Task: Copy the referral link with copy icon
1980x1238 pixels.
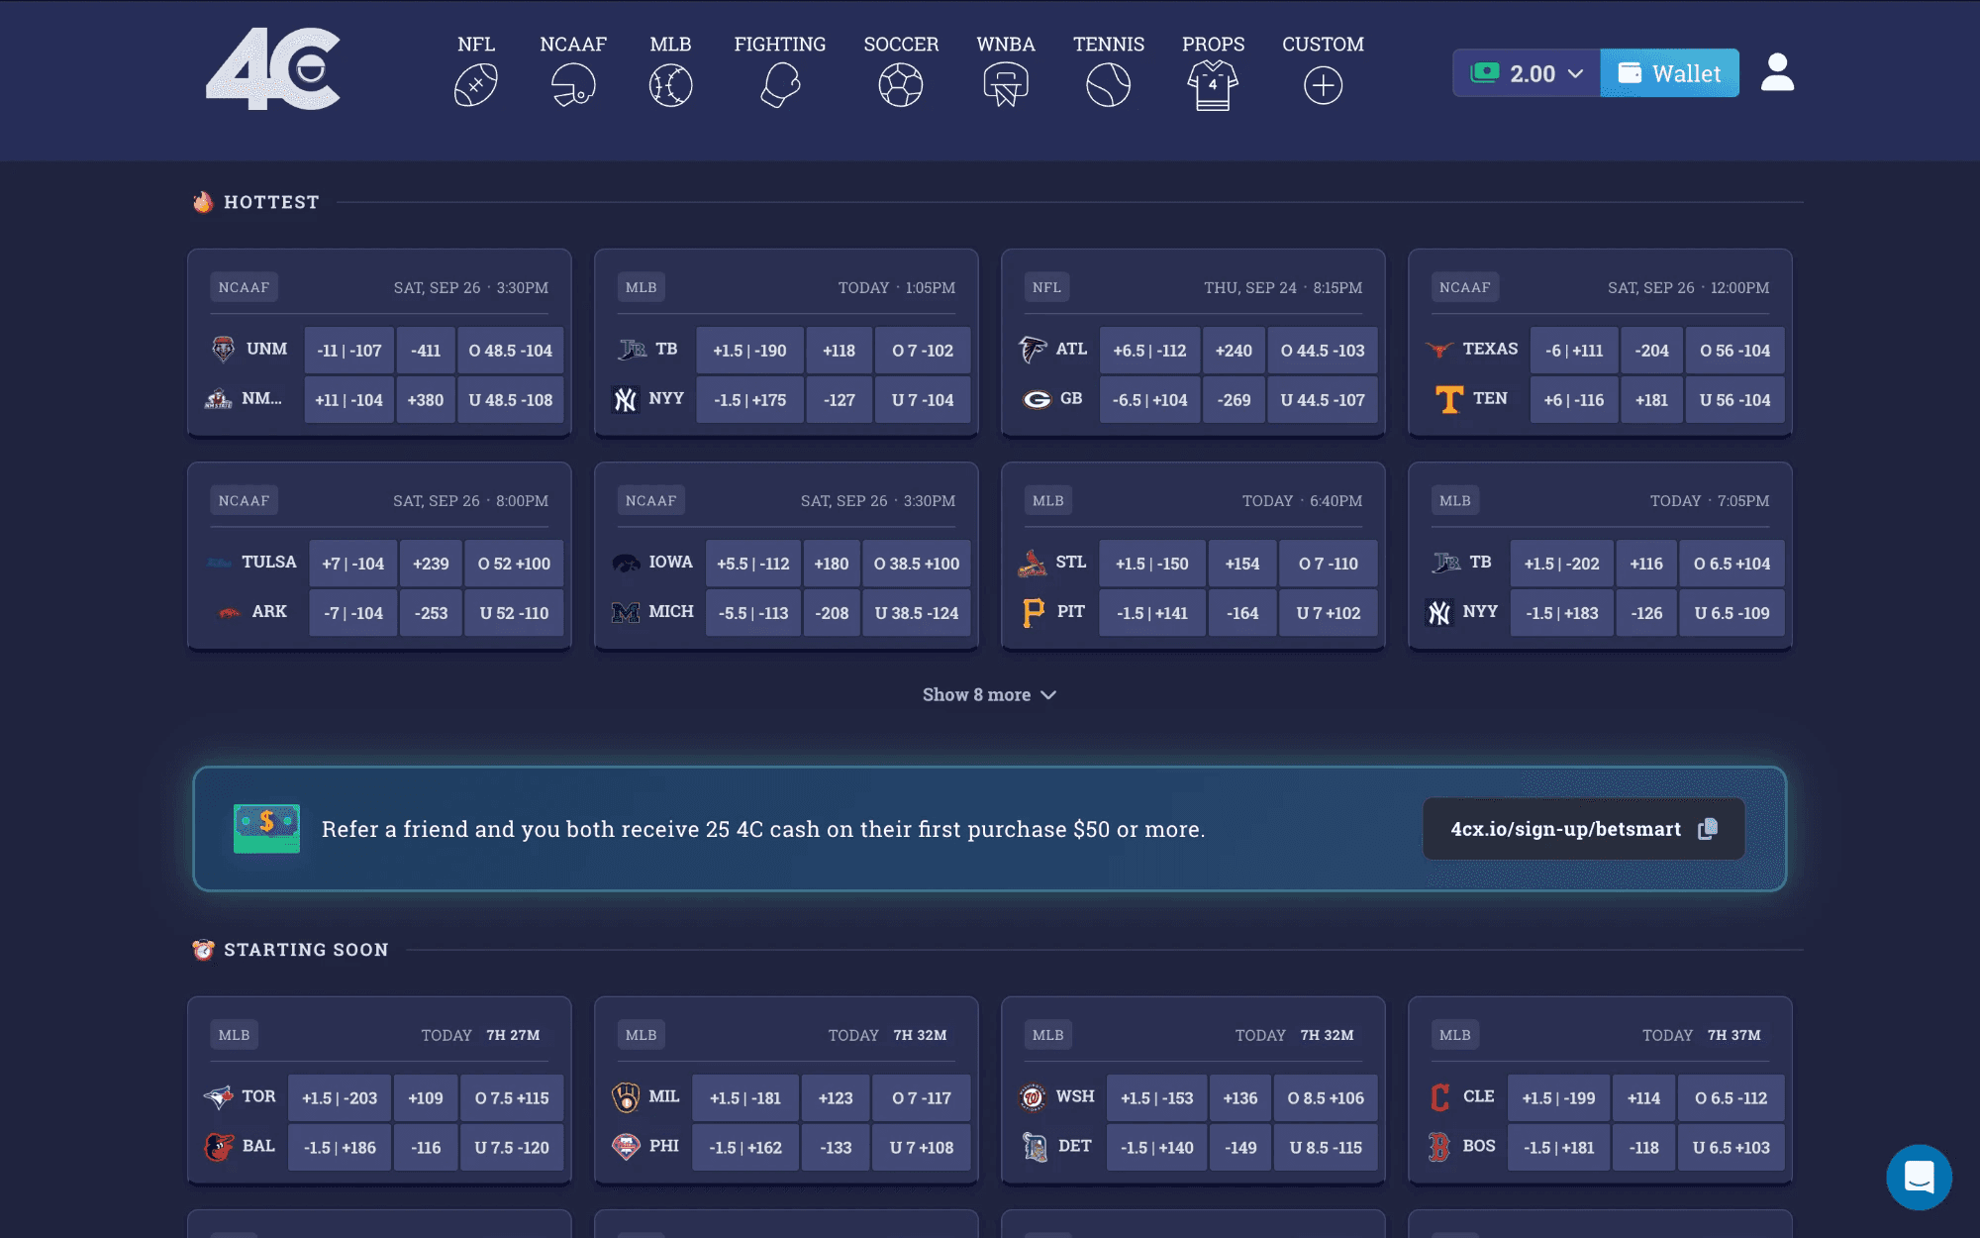Action: tap(1708, 829)
